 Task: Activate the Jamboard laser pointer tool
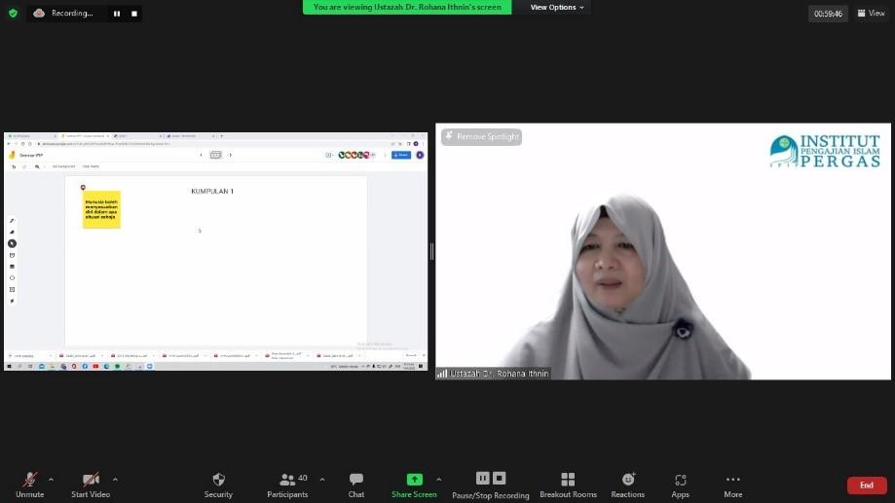pyautogui.click(x=12, y=301)
